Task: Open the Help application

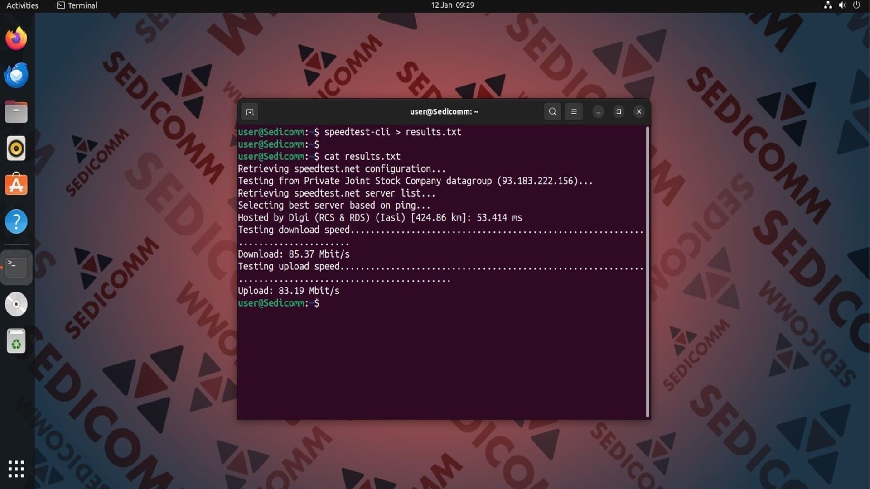Action: click(16, 222)
